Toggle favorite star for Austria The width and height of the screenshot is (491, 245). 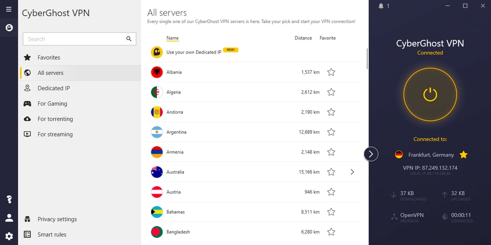[x=331, y=192]
